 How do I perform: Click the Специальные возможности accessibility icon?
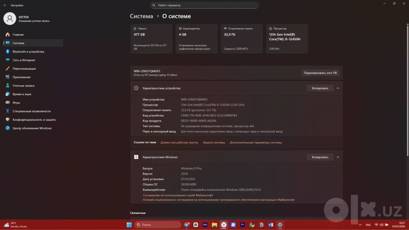point(7,111)
